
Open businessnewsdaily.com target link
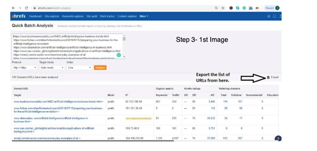click(x=58, y=102)
